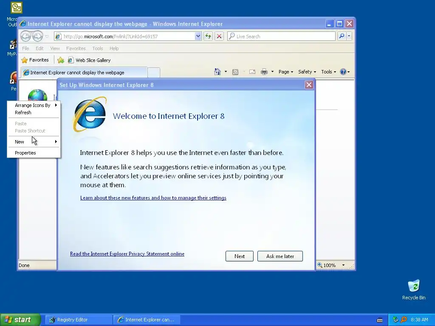The image size is (435, 326).
Task: Open the Favorites menu in menu bar
Action: [76, 48]
